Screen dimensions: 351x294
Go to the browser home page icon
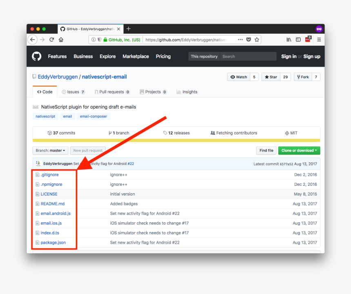tap(61, 40)
